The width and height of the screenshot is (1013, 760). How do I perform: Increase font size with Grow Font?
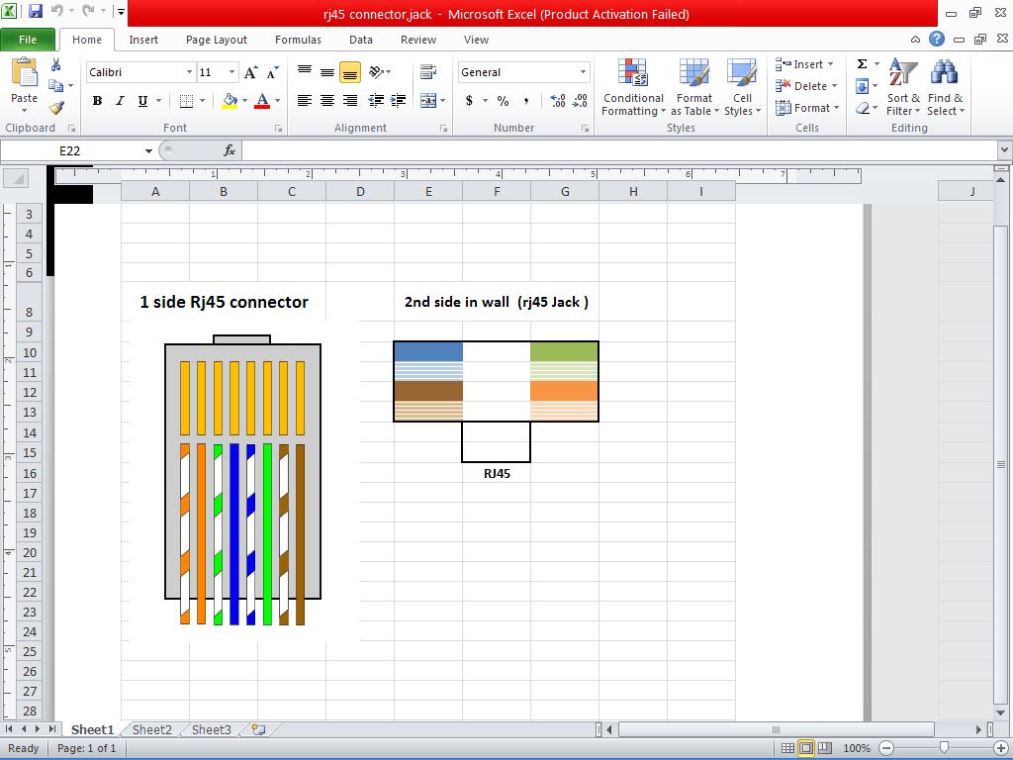250,72
